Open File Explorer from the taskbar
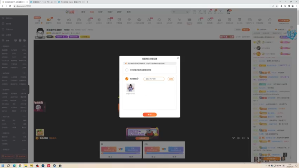 25,165
